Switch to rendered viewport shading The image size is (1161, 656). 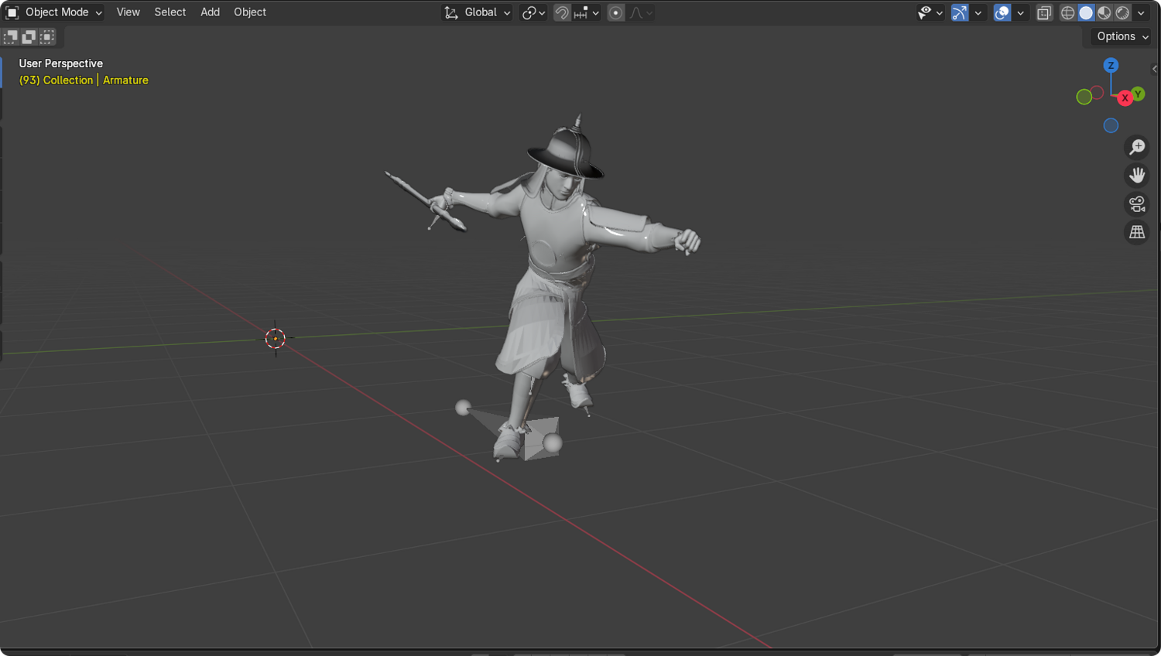pos(1122,12)
